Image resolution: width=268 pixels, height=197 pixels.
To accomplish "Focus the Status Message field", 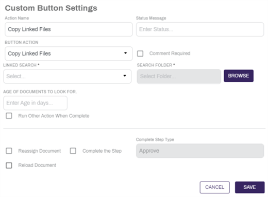I will click(x=200, y=29).
